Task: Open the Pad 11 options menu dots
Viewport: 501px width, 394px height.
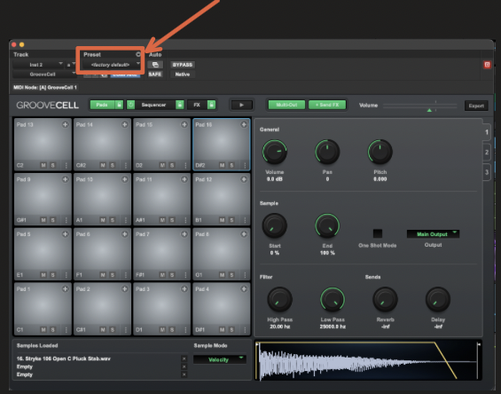Action: coord(185,220)
